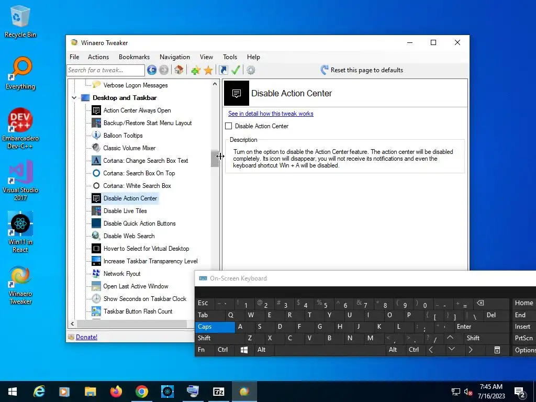Open Visual Studio 2017 desktop shortcut

click(20, 181)
